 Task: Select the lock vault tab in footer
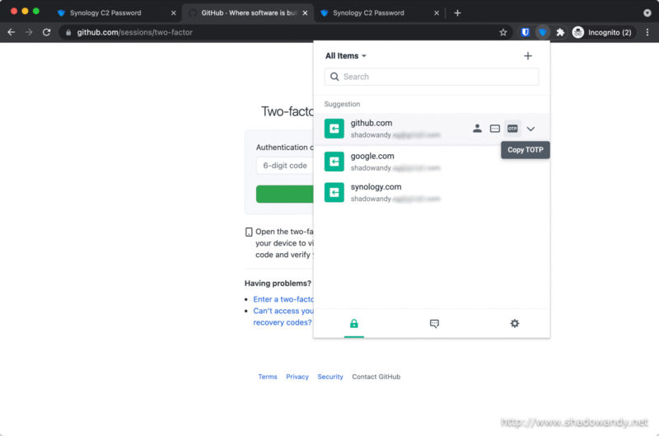(x=353, y=324)
